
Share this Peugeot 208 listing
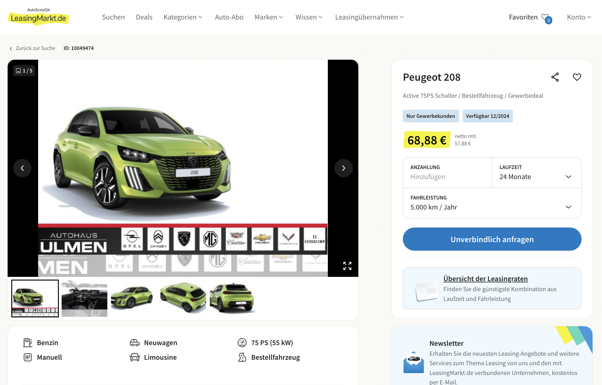pos(555,77)
